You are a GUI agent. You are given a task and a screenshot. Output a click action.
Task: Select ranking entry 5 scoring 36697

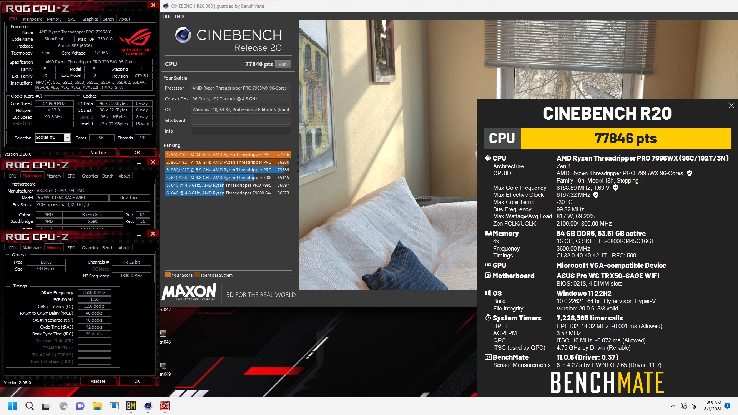228,185
